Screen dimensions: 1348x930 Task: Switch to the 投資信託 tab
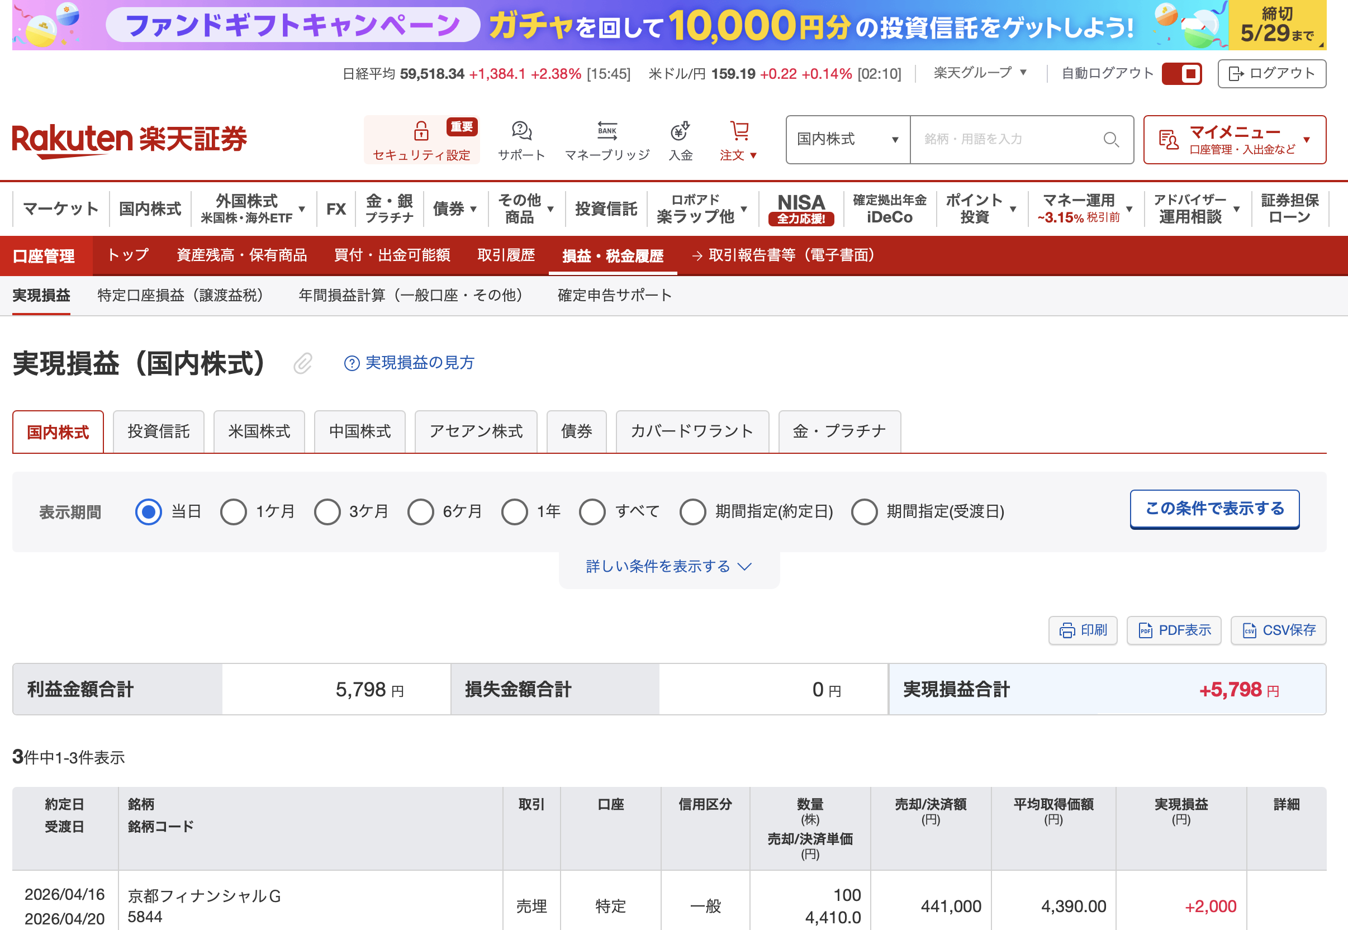[159, 432]
